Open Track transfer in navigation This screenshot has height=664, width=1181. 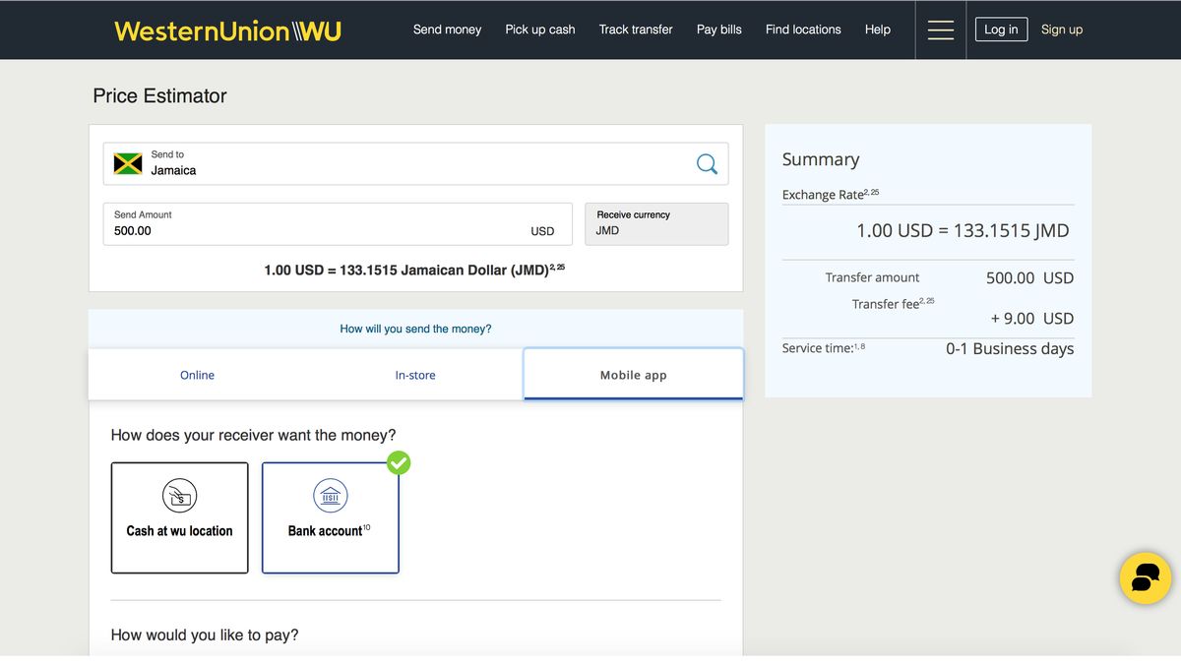[636, 30]
